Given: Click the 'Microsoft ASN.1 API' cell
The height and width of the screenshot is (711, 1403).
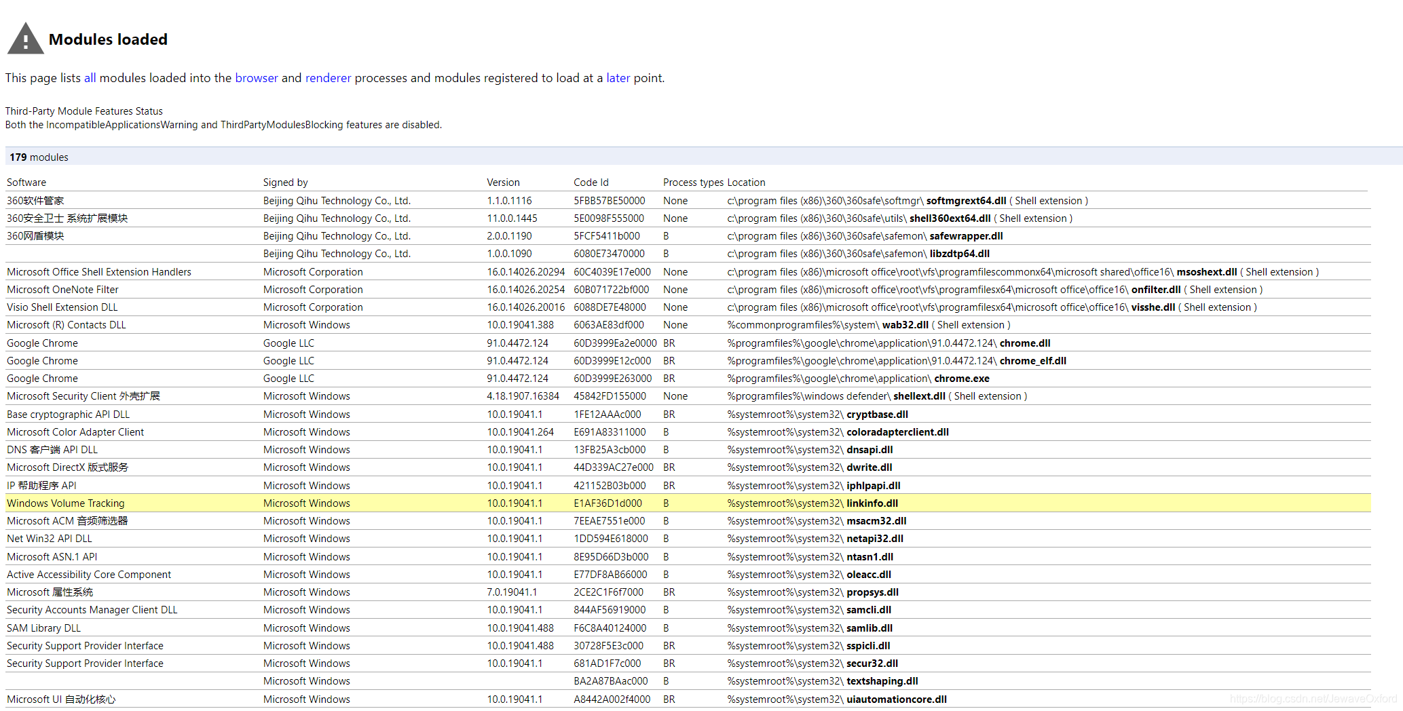Looking at the screenshot, I should coord(52,557).
